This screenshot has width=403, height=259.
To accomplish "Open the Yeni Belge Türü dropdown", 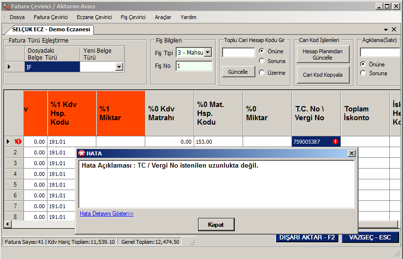I will tap(119, 67).
